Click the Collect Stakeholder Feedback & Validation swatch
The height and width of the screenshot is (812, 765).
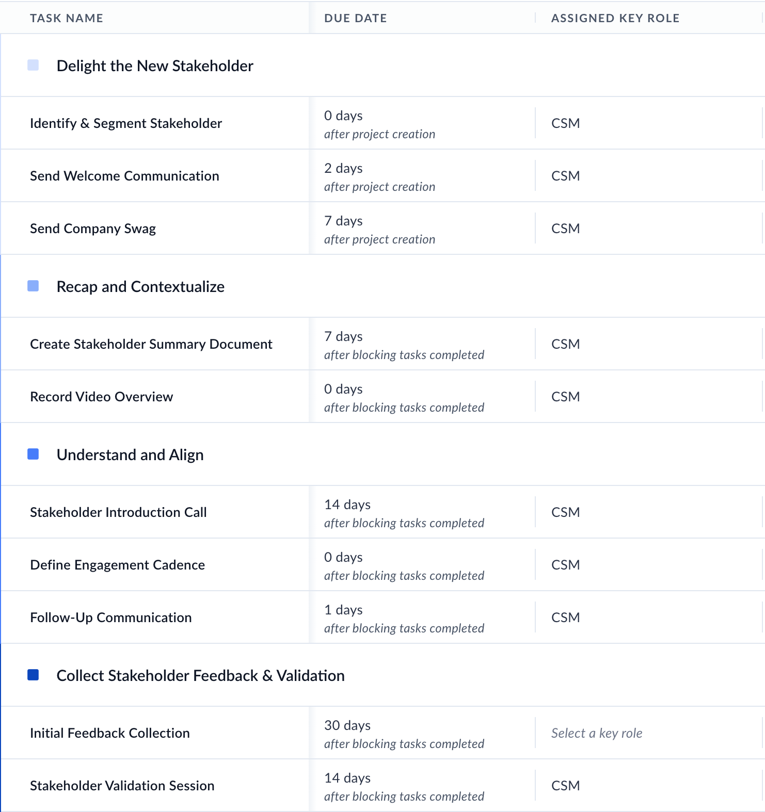click(33, 675)
